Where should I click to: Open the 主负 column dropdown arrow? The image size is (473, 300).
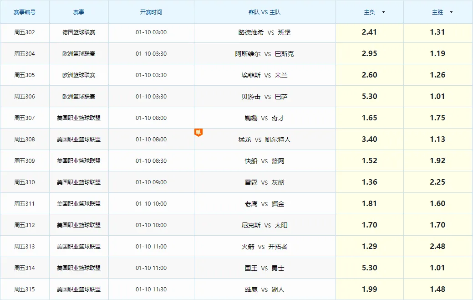(383, 12)
